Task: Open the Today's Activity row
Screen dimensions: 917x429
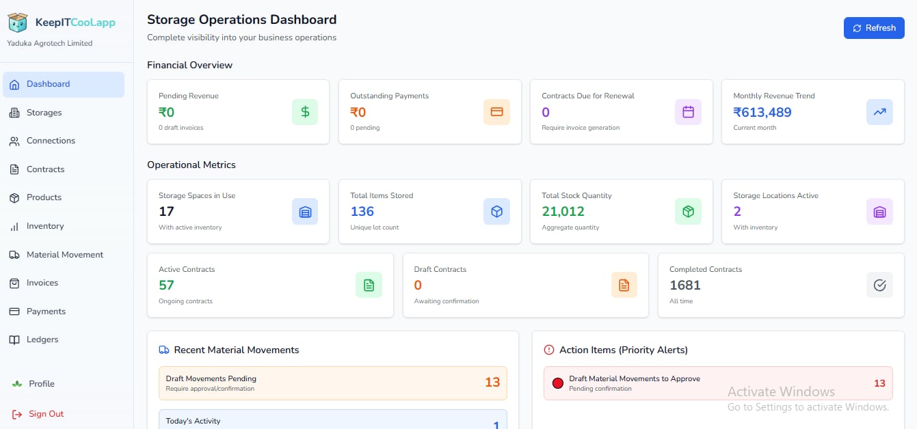Action: [x=333, y=419]
